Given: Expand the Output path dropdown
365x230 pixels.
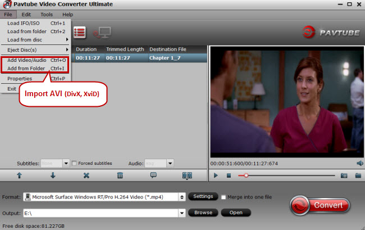Looking at the screenshot, I should click(x=182, y=213).
